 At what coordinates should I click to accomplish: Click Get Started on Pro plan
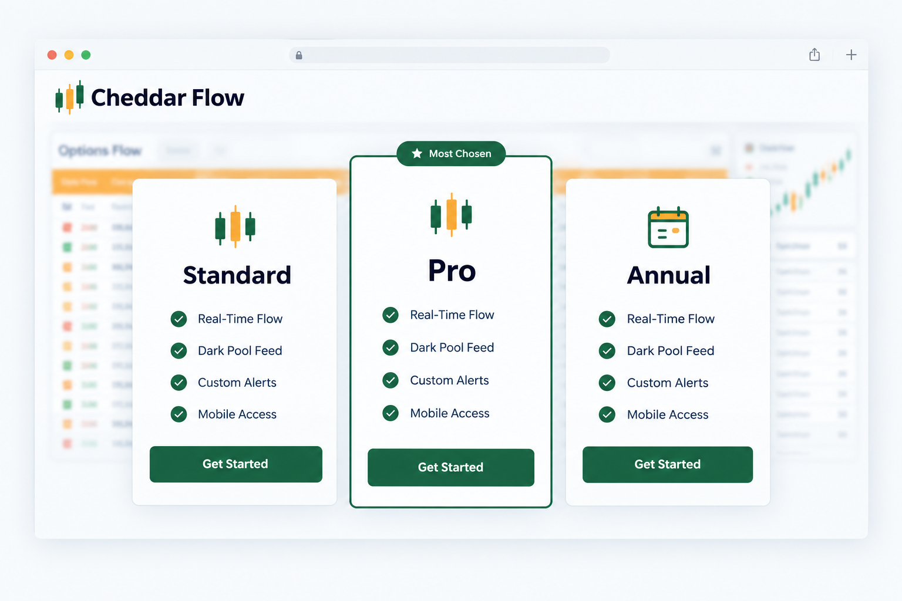[x=451, y=467]
